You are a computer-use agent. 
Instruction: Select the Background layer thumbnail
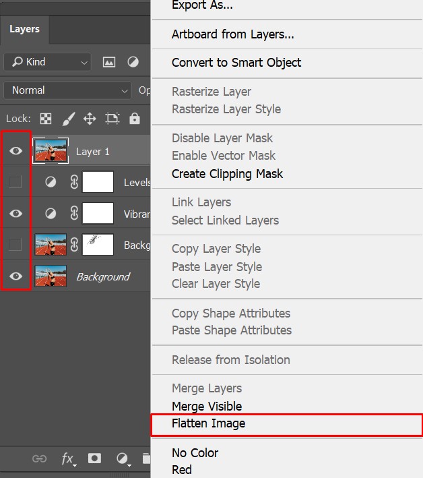click(51, 276)
